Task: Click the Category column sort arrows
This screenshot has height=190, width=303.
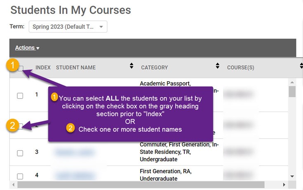Action: click(217, 66)
